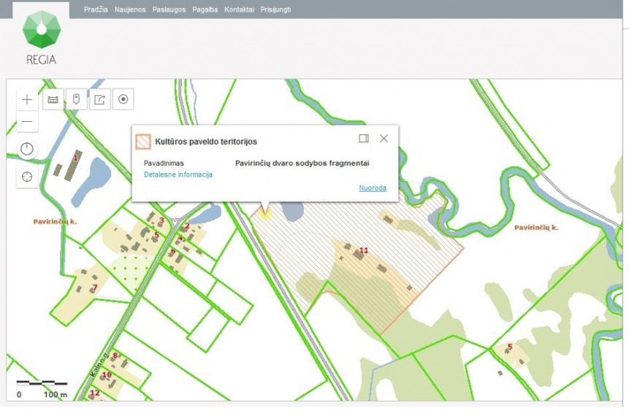Go to Paslaugos in the navigation

(x=169, y=9)
